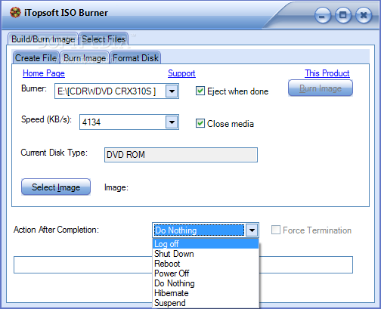Viewport: 381px width, 309px height.
Task: Choose Log off from the dropdown list
Action: [x=206, y=243]
